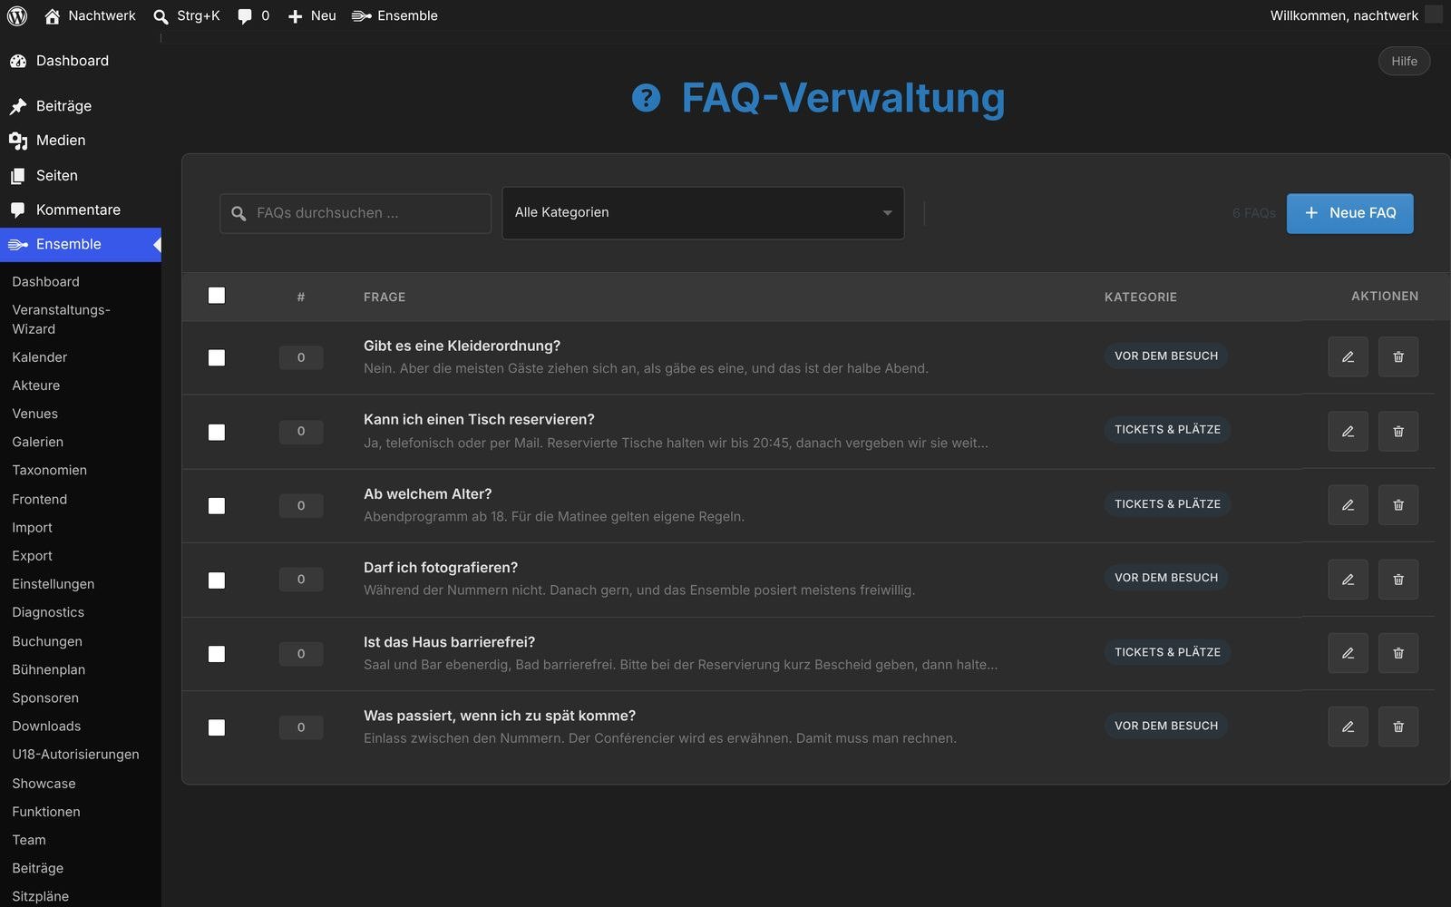Click the 'FAQs durchsuchen ...' search field
This screenshot has height=907, width=1451.
point(355,213)
